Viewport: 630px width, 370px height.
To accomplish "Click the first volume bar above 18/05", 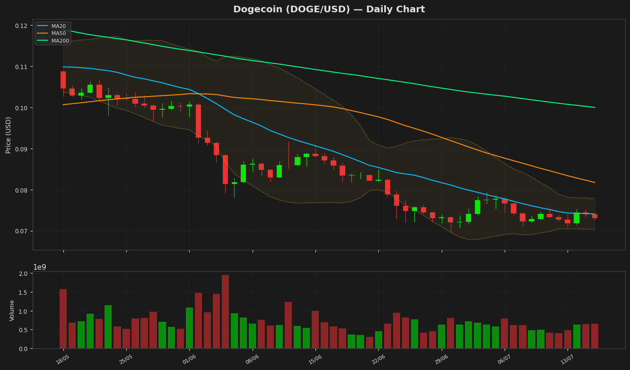I will click(x=63, y=319).
